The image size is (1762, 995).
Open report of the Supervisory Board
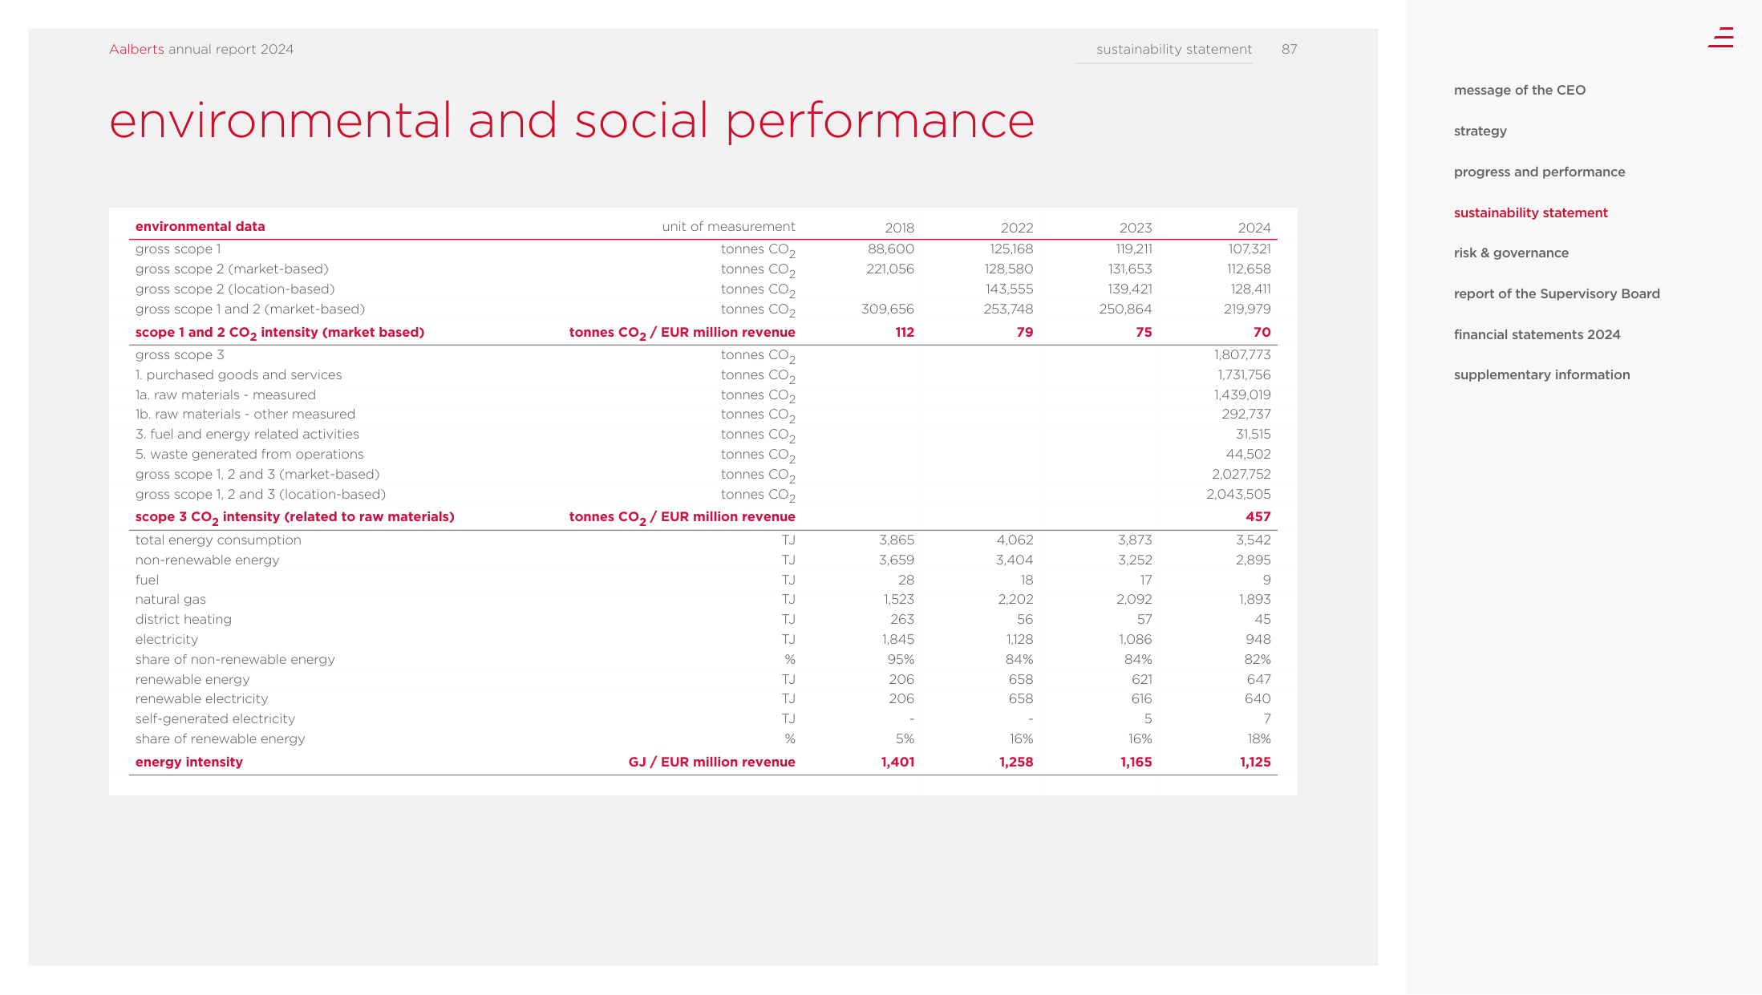(x=1557, y=293)
